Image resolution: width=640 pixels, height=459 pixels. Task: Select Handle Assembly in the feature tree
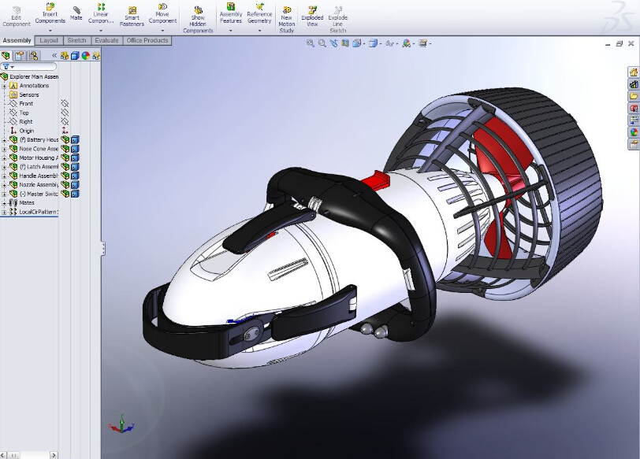[38, 176]
